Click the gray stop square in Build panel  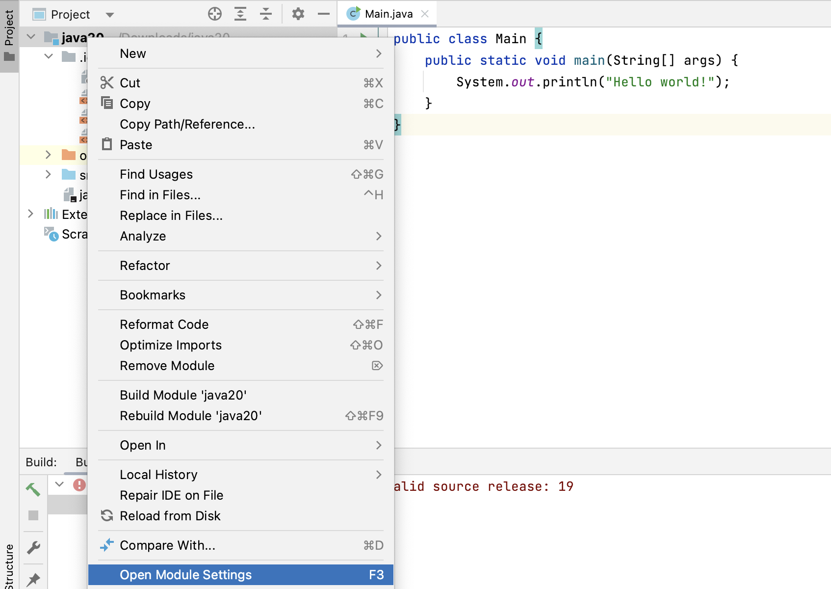pos(33,515)
